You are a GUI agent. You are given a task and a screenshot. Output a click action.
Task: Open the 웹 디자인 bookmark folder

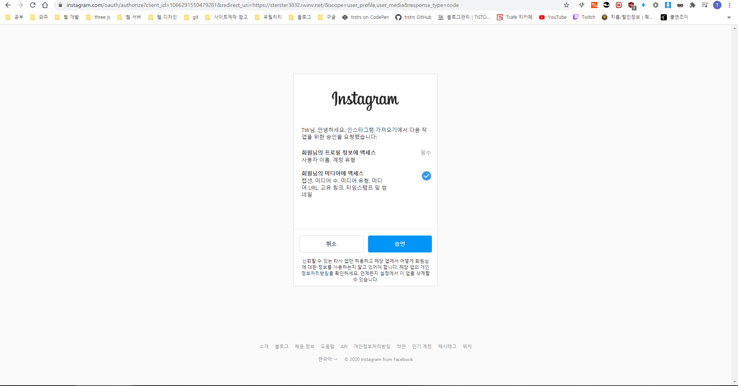pyautogui.click(x=163, y=17)
